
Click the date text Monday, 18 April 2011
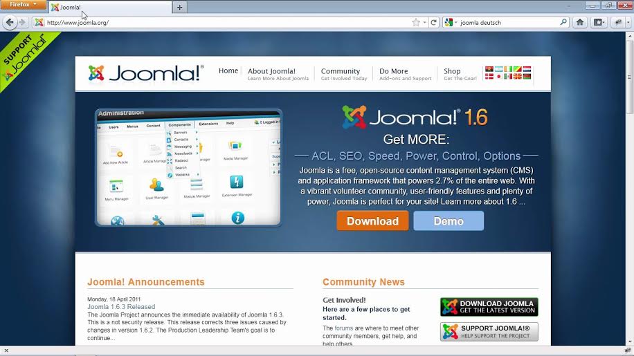tap(114, 299)
